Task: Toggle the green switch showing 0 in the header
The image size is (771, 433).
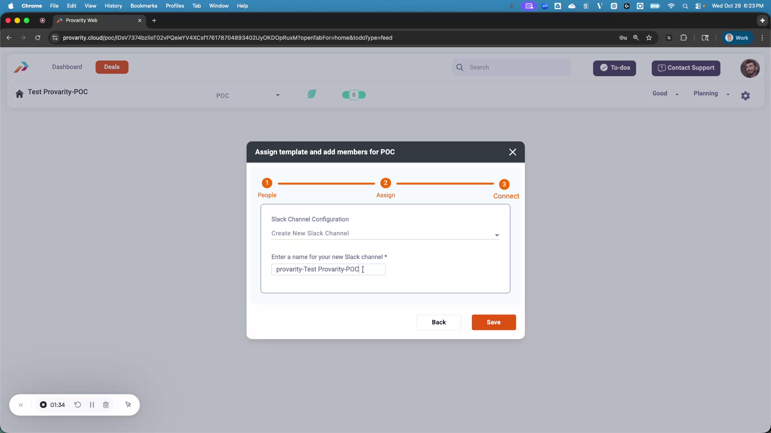Action: point(353,95)
